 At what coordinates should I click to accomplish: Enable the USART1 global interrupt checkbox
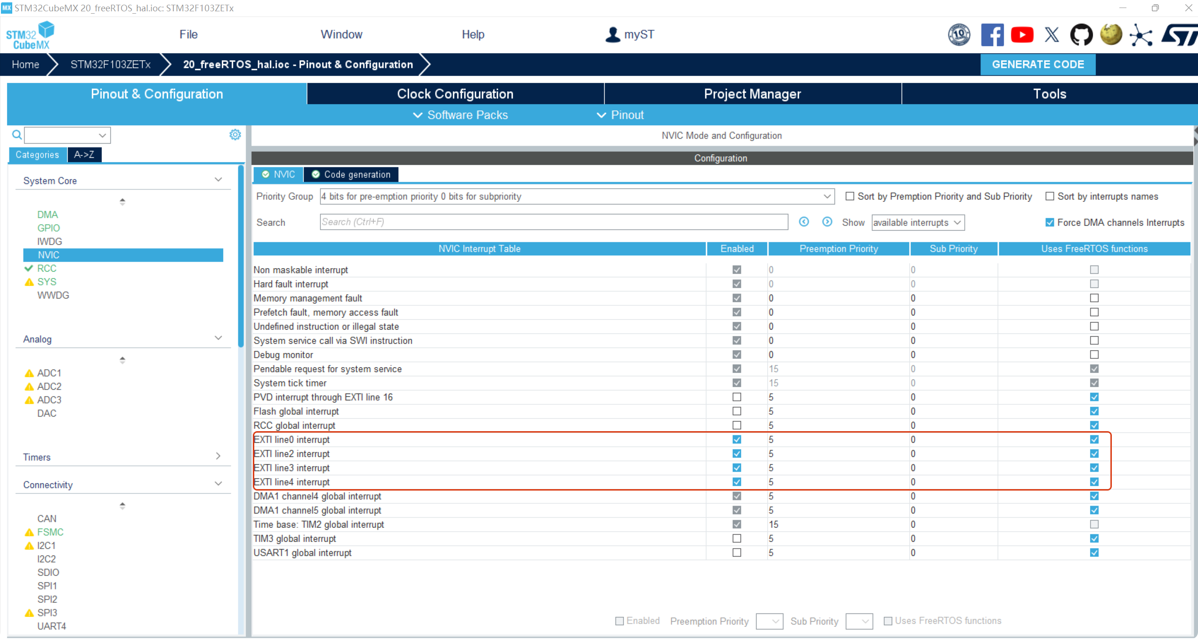pyautogui.click(x=737, y=552)
